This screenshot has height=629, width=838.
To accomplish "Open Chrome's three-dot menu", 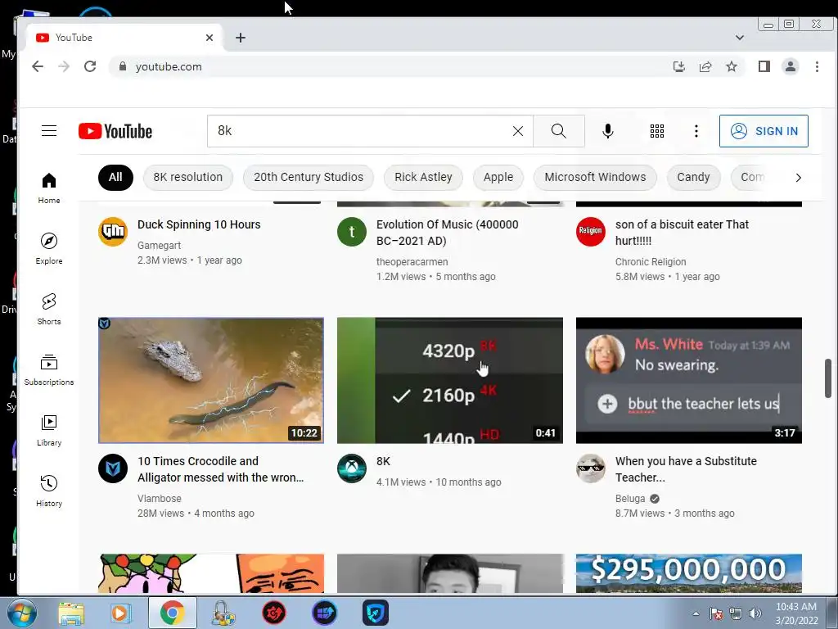I will pos(817,66).
